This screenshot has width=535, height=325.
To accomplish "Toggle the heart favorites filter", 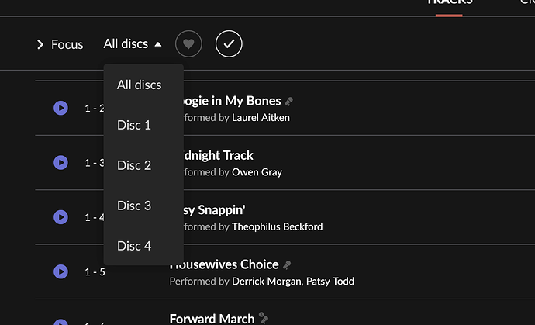I will [188, 43].
